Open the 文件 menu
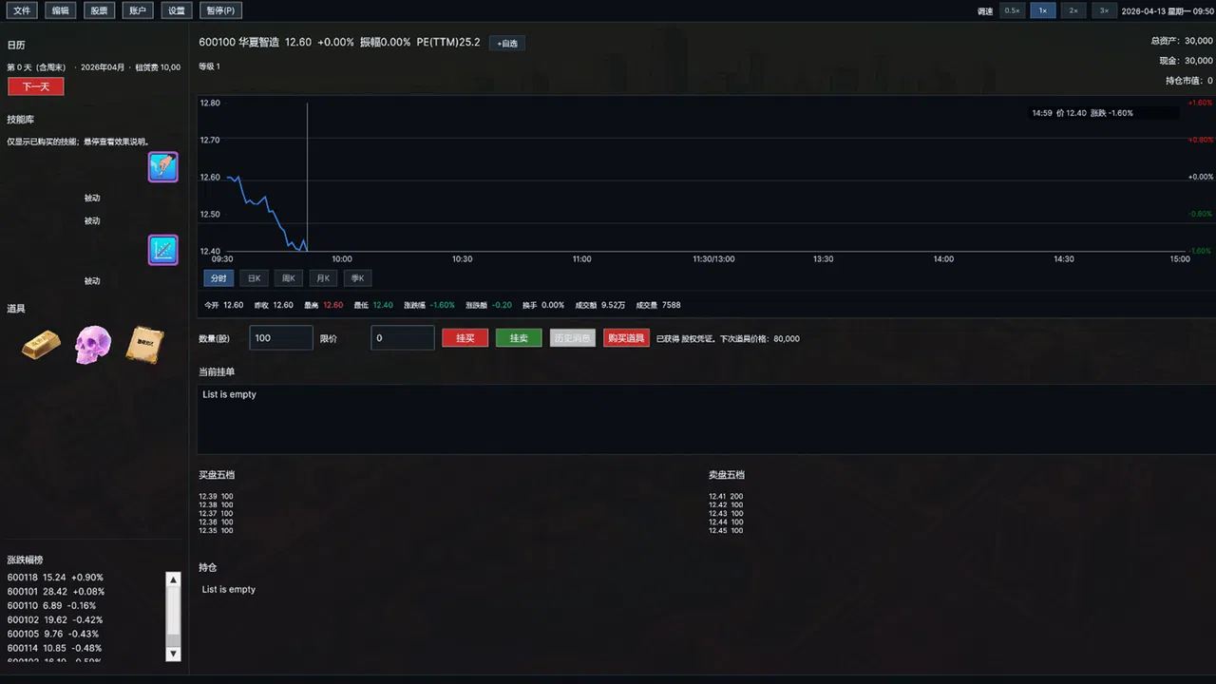This screenshot has width=1216, height=684. click(x=22, y=10)
